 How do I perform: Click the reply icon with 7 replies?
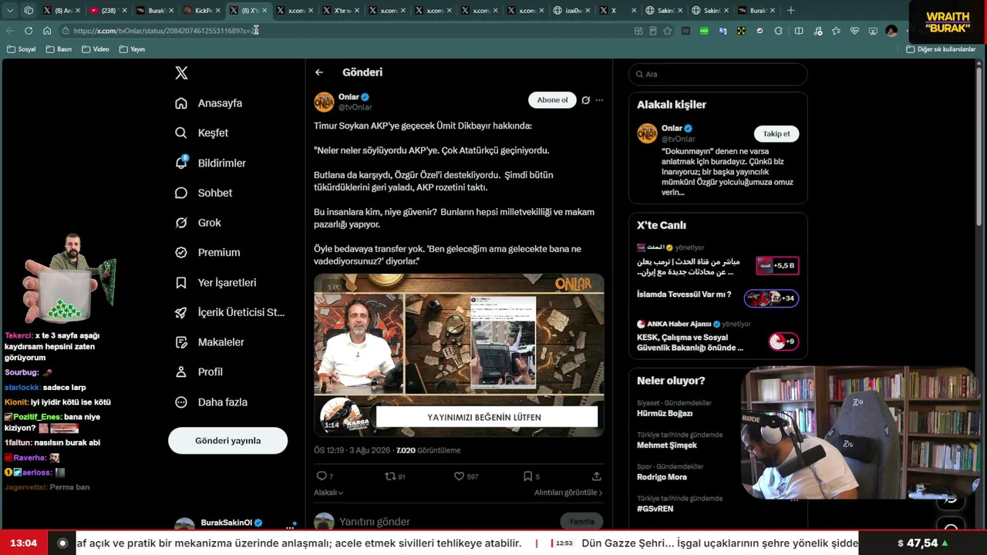point(325,476)
